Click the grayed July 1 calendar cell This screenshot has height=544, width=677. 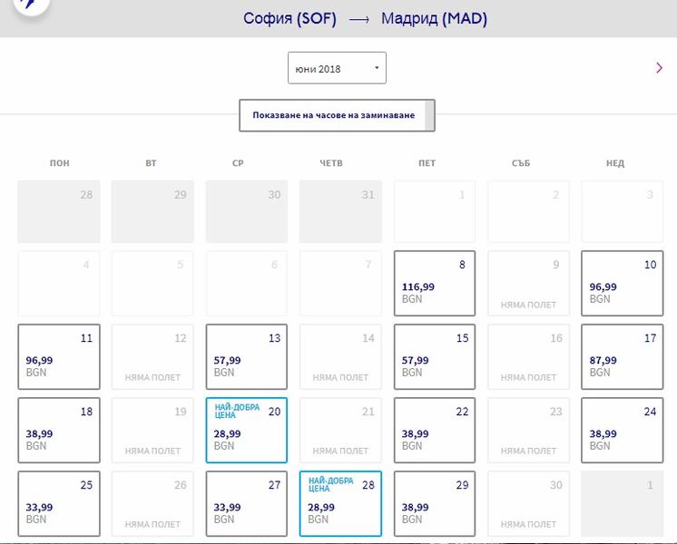pos(623,503)
